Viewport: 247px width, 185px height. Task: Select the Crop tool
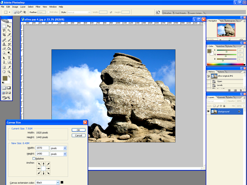[4, 35]
